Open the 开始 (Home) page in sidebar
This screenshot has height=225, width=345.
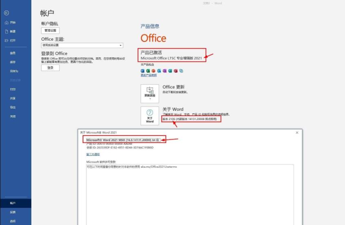[x=10, y=22]
